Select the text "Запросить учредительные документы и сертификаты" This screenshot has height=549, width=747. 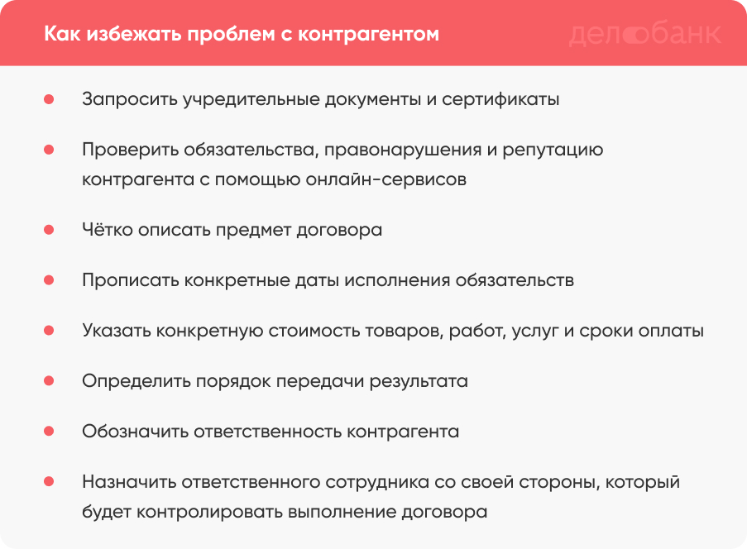pos(321,99)
